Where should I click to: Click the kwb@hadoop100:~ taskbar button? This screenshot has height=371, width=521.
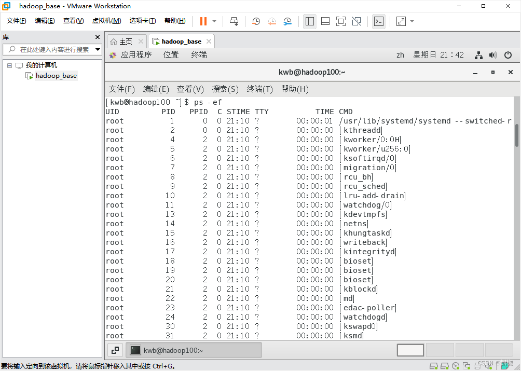click(194, 350)
